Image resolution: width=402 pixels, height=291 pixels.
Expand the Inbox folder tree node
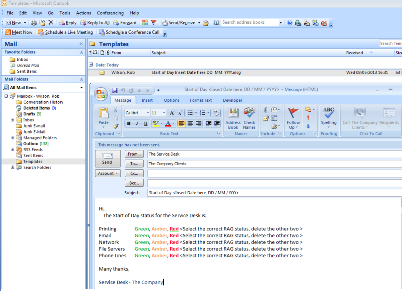13,120
